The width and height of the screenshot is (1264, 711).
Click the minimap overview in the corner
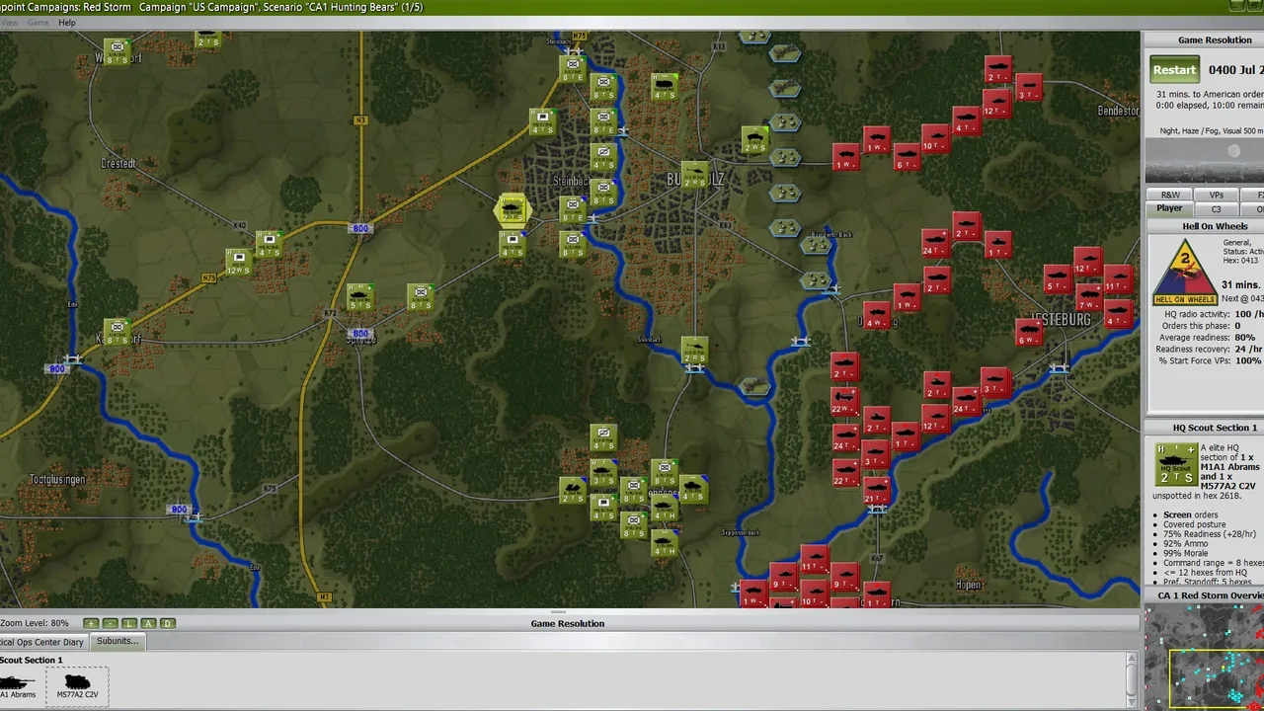point(1203,658)
